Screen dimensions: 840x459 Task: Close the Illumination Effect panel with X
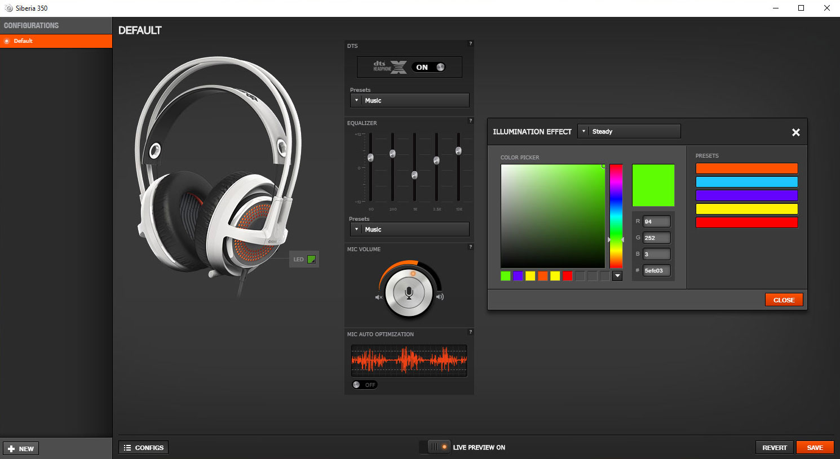(795, 132)
